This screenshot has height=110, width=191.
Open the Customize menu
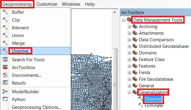coord(47,4)
